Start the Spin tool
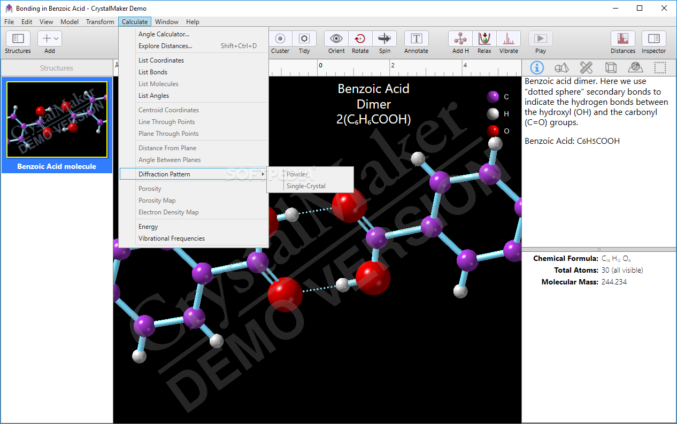The height and width of the screenshot is (424, 677). pyautogui.click(x=384, y=39)
